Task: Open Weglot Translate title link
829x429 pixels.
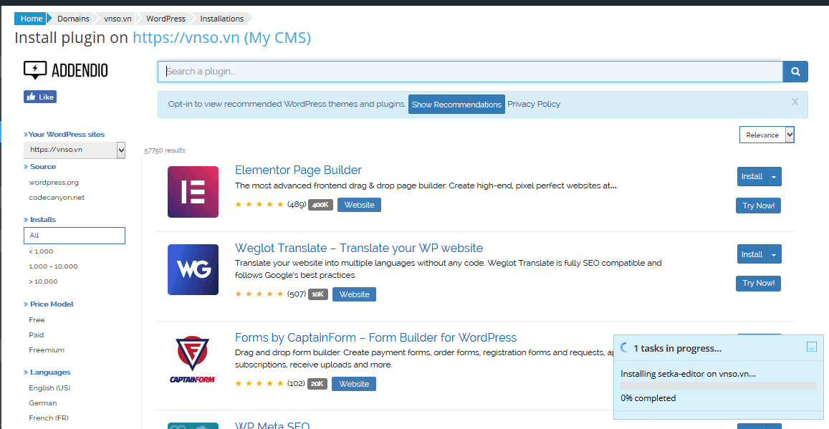Action: (359, 248)
